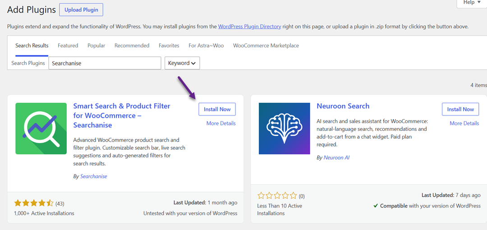Open the Searchanise author link
This screenshot has width=487, height=230.
click(x=93, y=176)
